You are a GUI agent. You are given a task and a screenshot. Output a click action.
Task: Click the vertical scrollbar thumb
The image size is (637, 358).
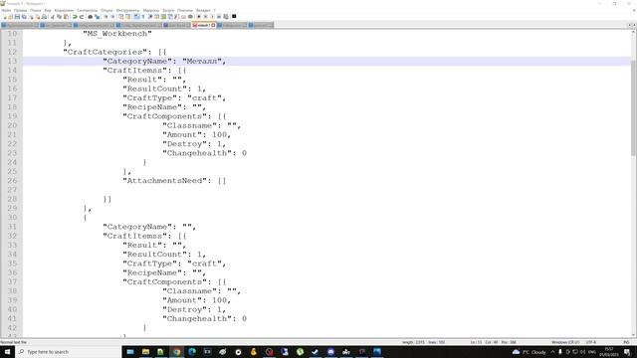point(633,107)
